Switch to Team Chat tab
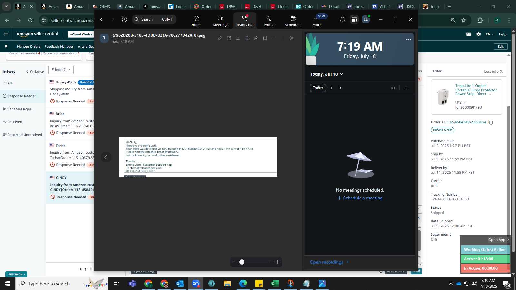 (x=245, y=21)
